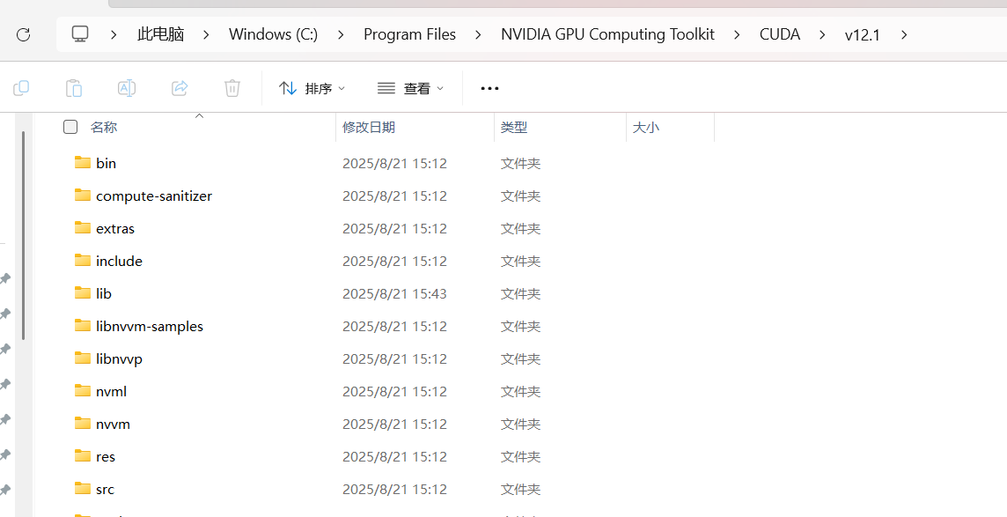Select the libnvvp folder icon
Image resolution: width=1007 pixels, height=517 pixels.
click(82, 358)
